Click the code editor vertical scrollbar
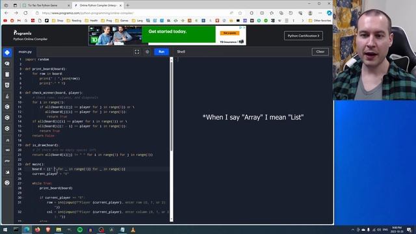 click(172, 106)
